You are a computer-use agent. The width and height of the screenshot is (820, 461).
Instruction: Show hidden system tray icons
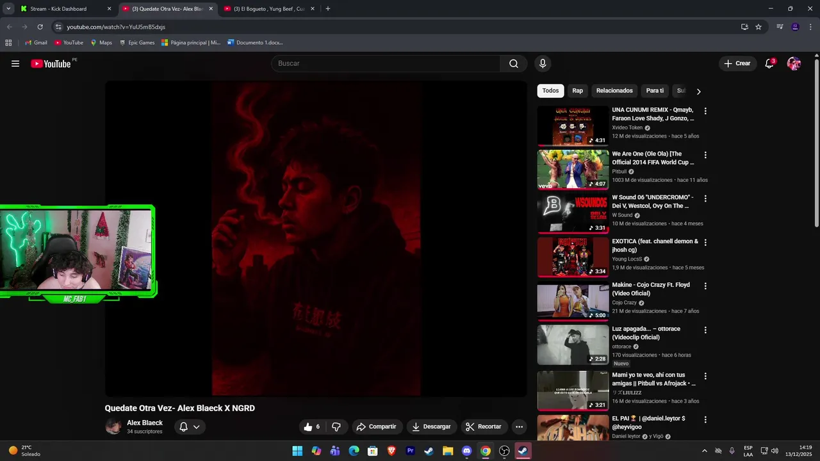pos(704,451)
